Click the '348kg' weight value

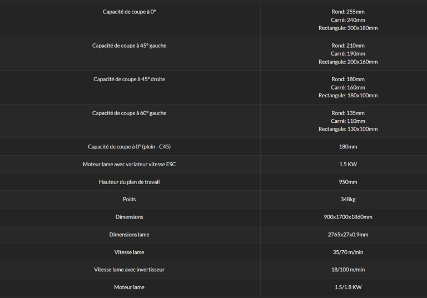tap(347, 200)
